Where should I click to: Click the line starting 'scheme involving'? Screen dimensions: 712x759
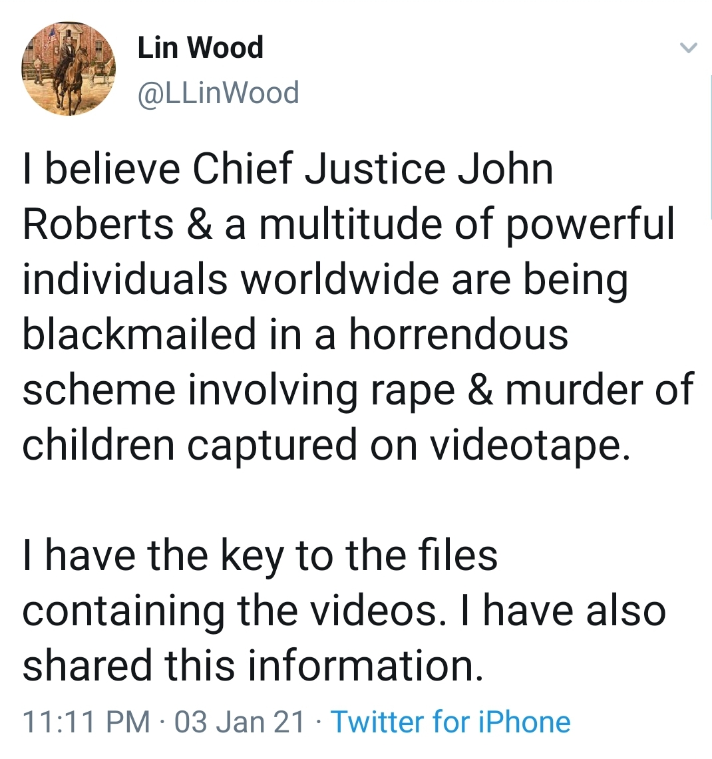(359, 390)
